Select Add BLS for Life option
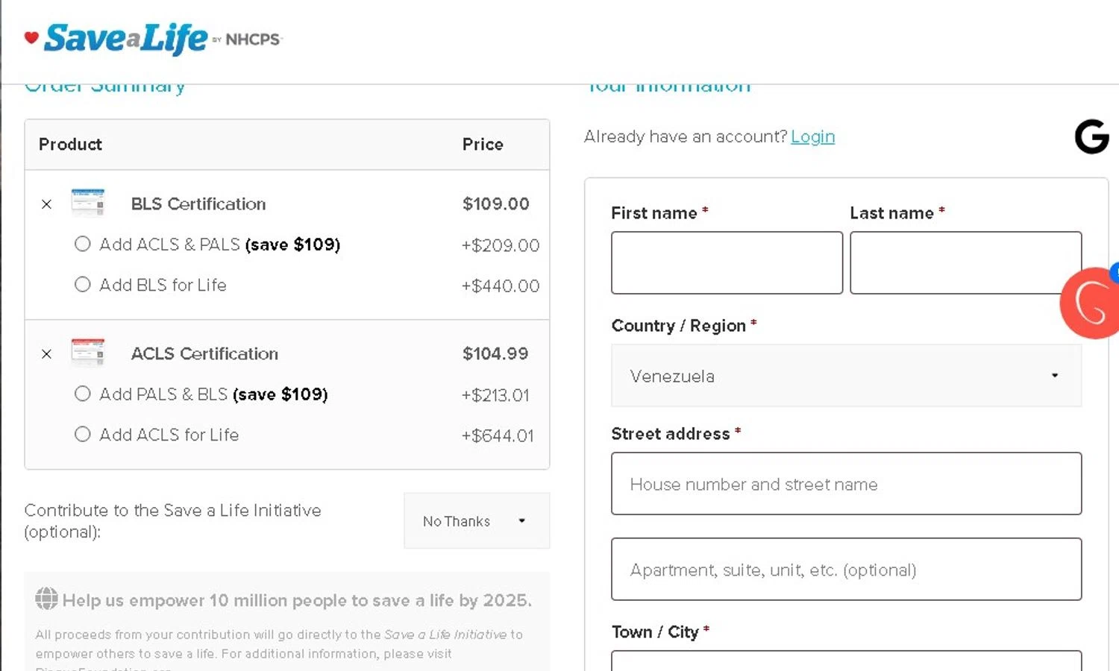 (x=83, y=285)
